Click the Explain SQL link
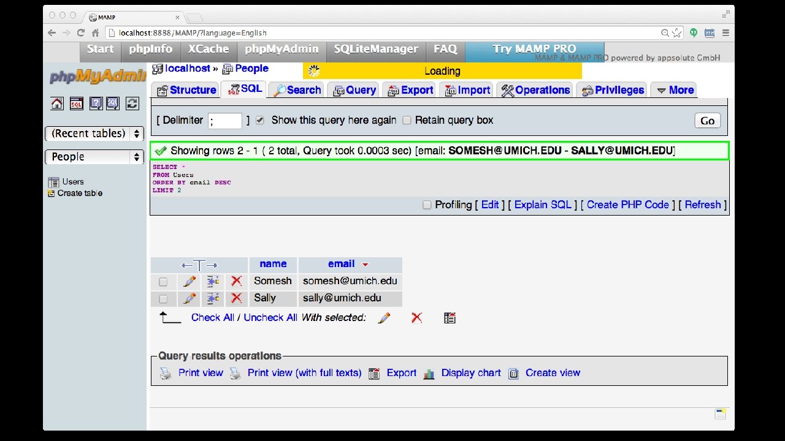Viewport: 785px width, 441px height. 543,205
